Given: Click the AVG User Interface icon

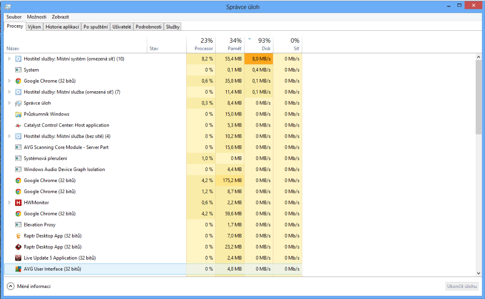Looking at the screenshot, I should pos(18,269).
